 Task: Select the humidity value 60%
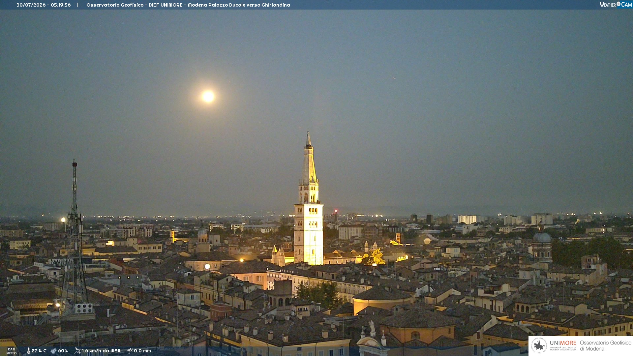click(63, 351)
